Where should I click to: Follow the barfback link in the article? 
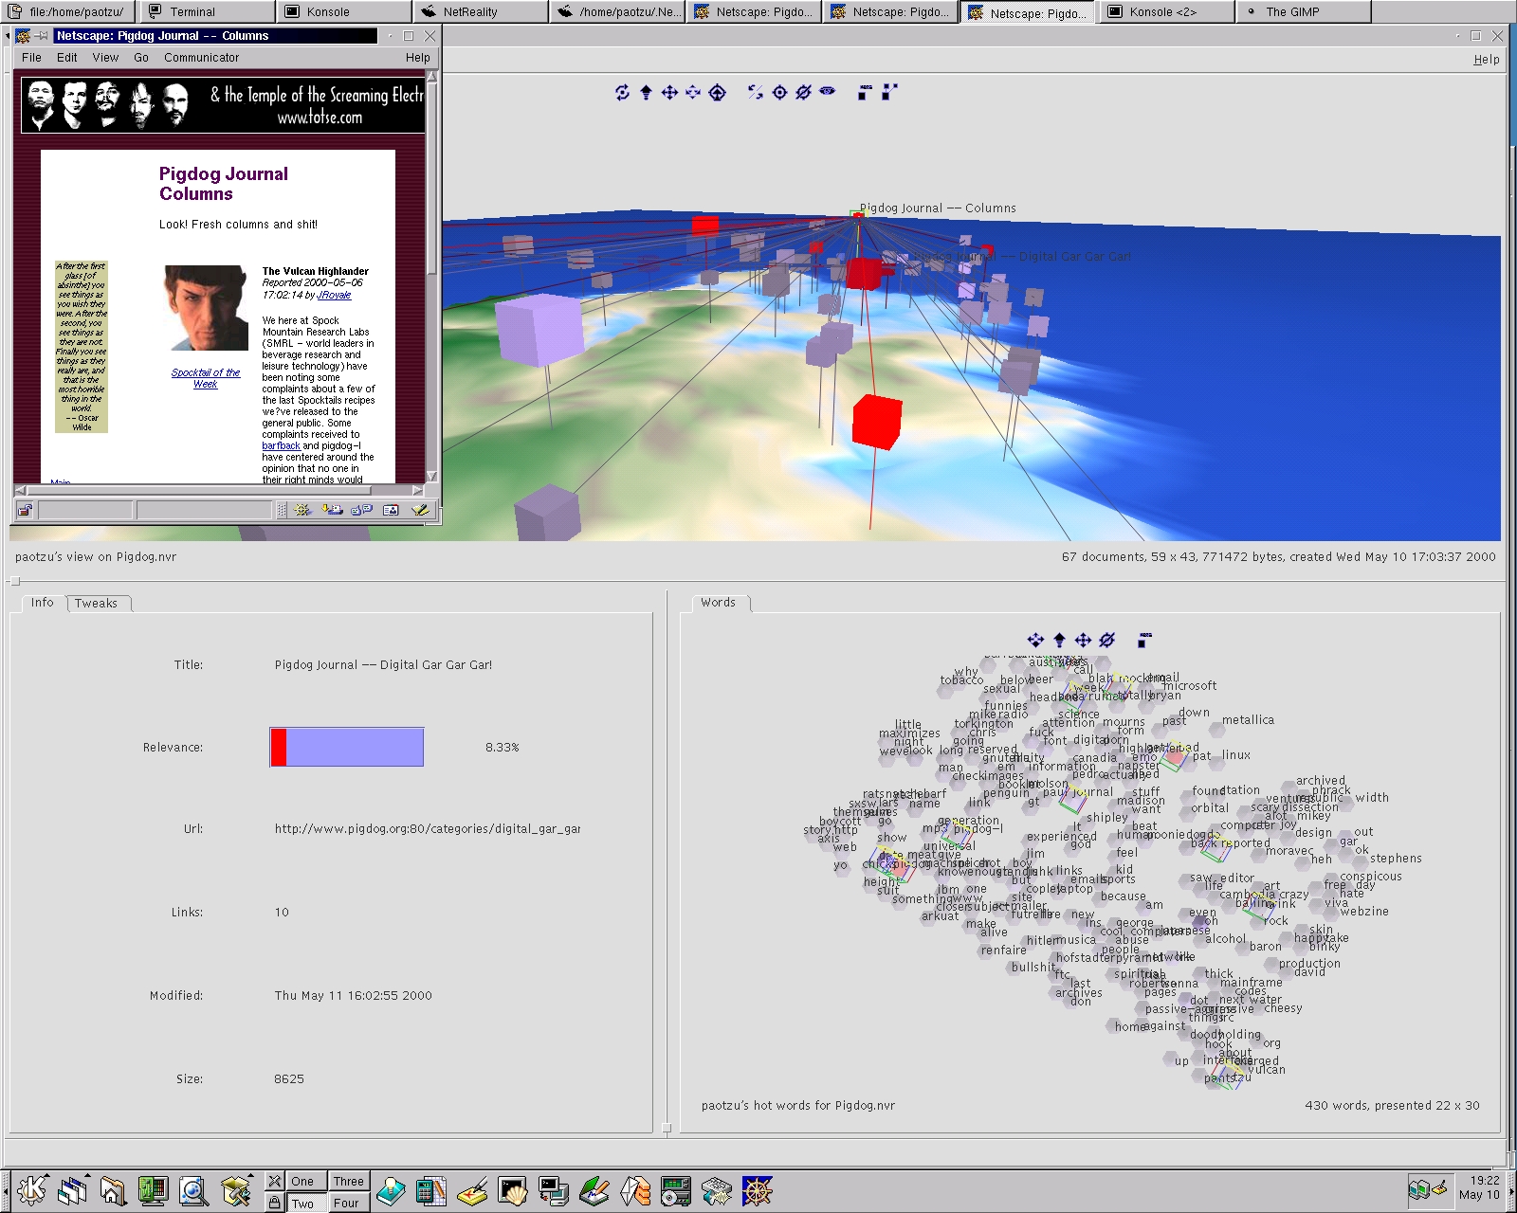281,445
